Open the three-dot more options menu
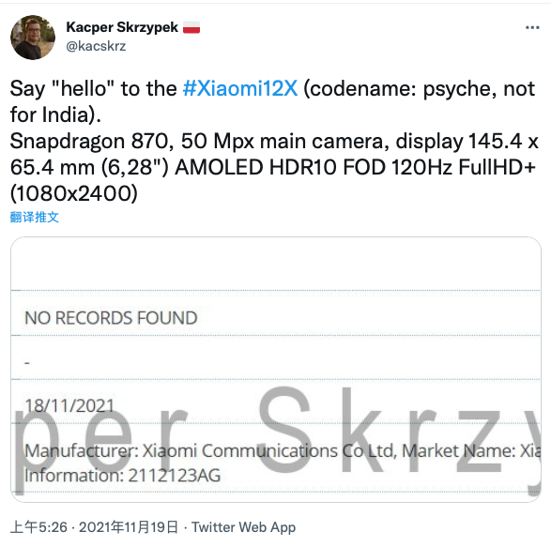The height and width of the screenshot is (547, 551). [x=532, y=28]
